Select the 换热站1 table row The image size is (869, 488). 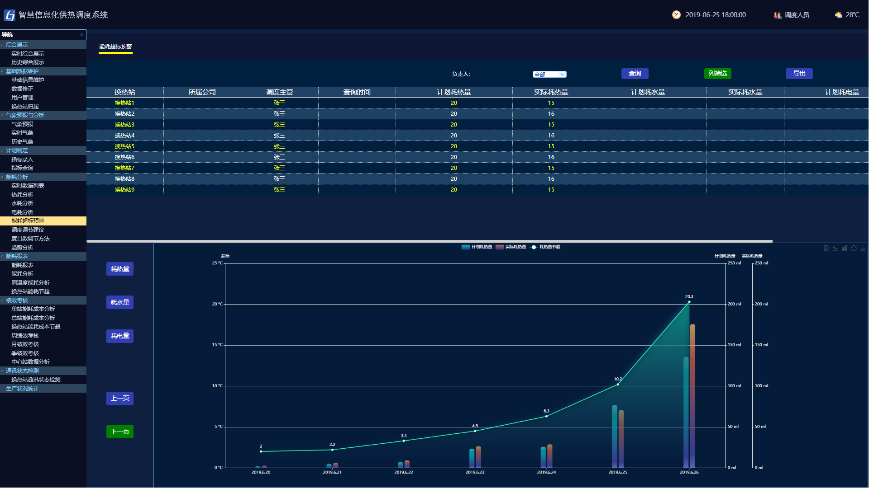click(477, 103)
